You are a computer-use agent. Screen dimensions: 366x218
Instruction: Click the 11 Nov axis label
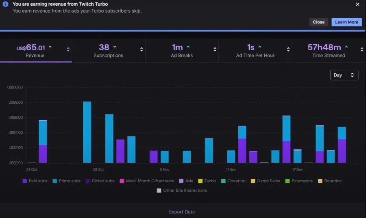click(231, 170)
